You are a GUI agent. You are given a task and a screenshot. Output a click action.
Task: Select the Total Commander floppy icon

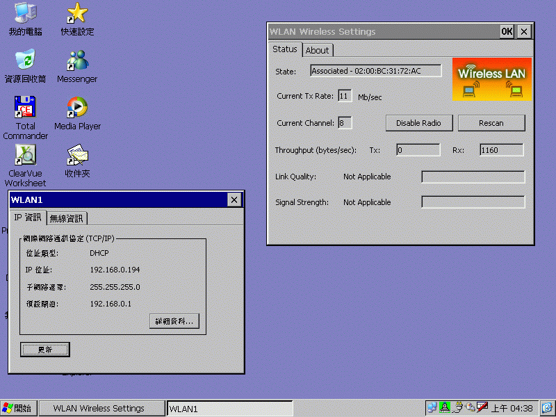coord(25,107)
